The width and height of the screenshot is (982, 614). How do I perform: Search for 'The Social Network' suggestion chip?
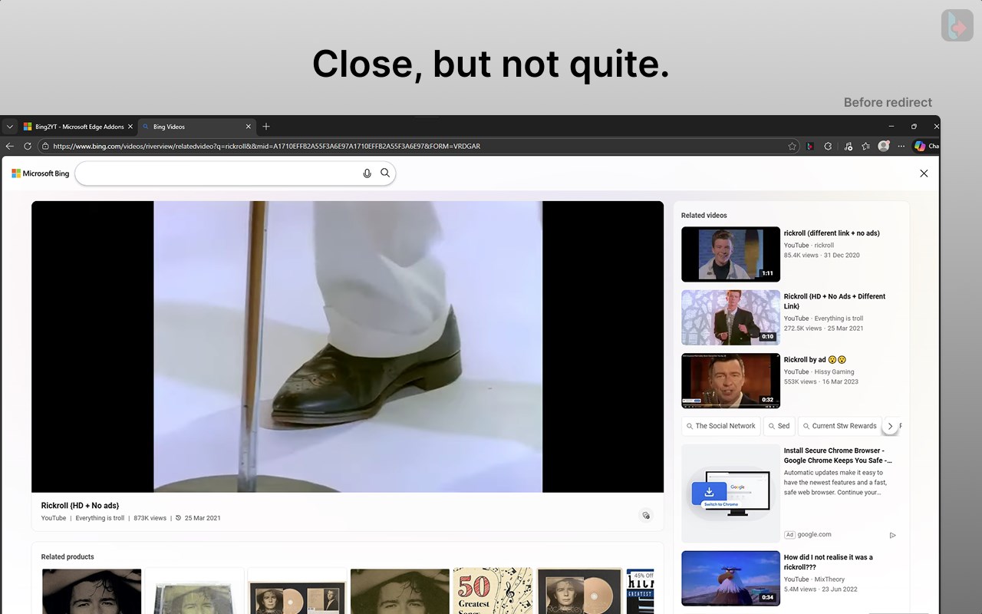tap(721, 426)
